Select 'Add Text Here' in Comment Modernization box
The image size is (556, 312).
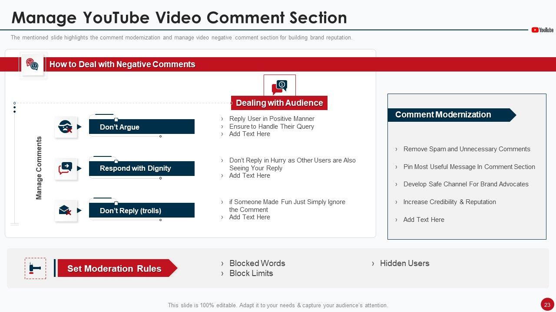tap(424, 220)
